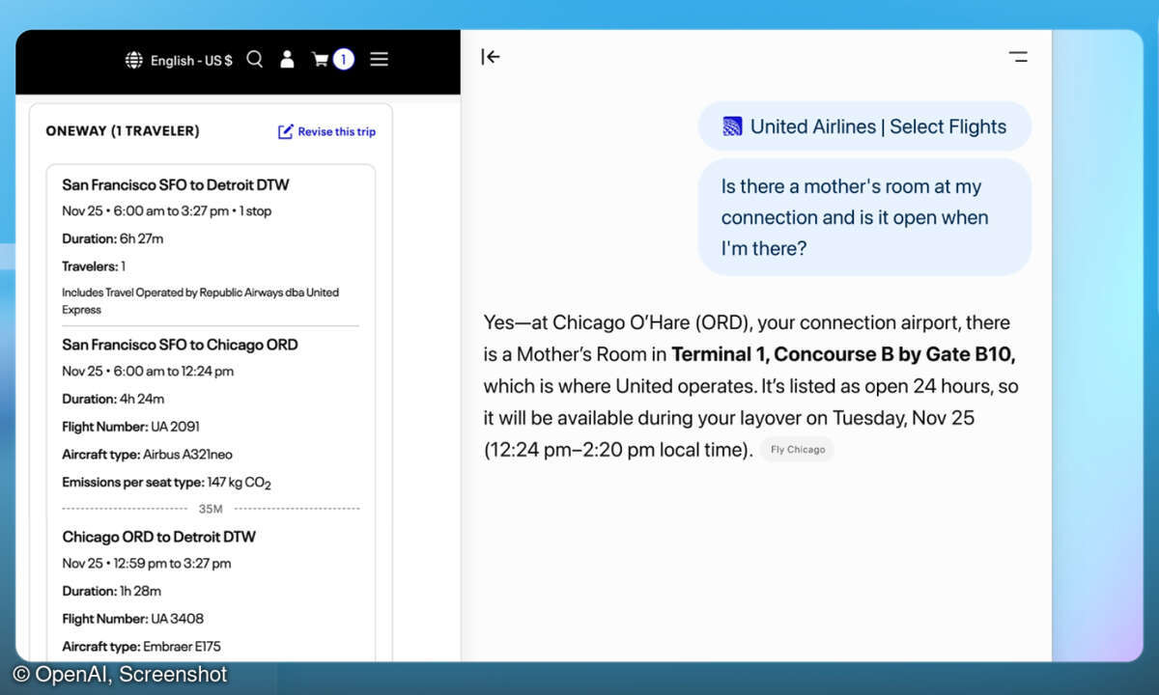Viewport: 1159px width, 695px height.
Task: Collapse the chat sidebar with arrow icon
Action: click(491, 57)
